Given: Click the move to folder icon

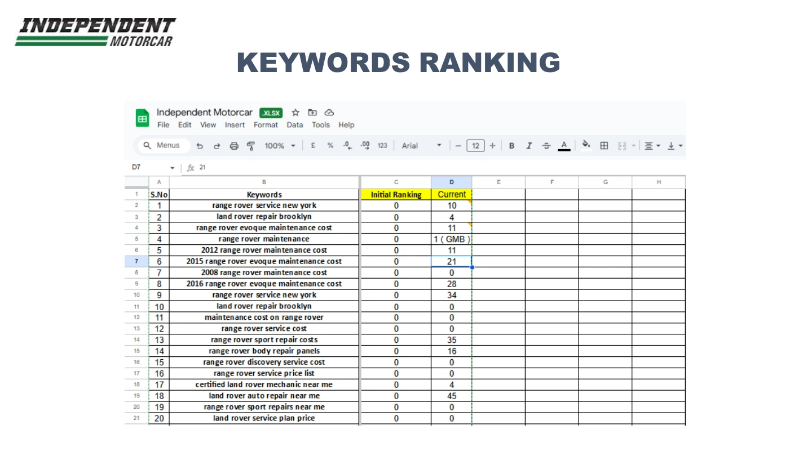Looking at the screenshot, I should tap(312, 113).
